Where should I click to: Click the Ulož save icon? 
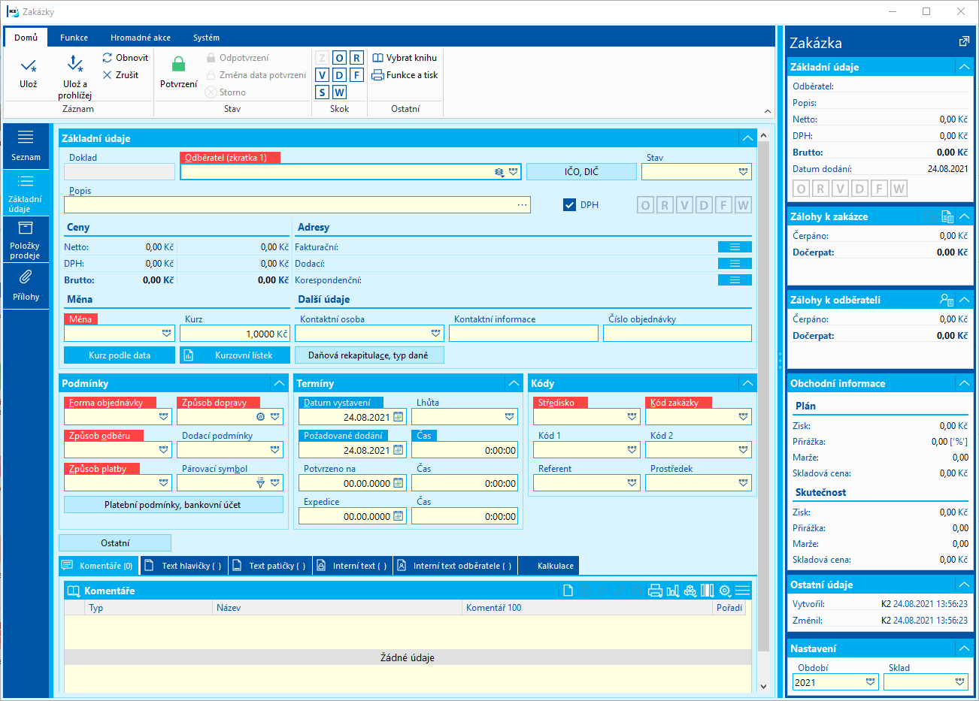coord(29,66)
